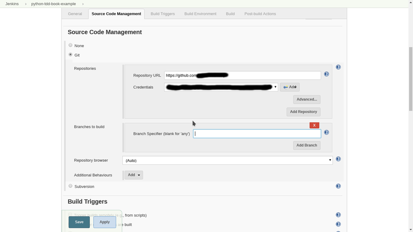
Task: Switch to Build Environment tab
Action: coord(200,14)
